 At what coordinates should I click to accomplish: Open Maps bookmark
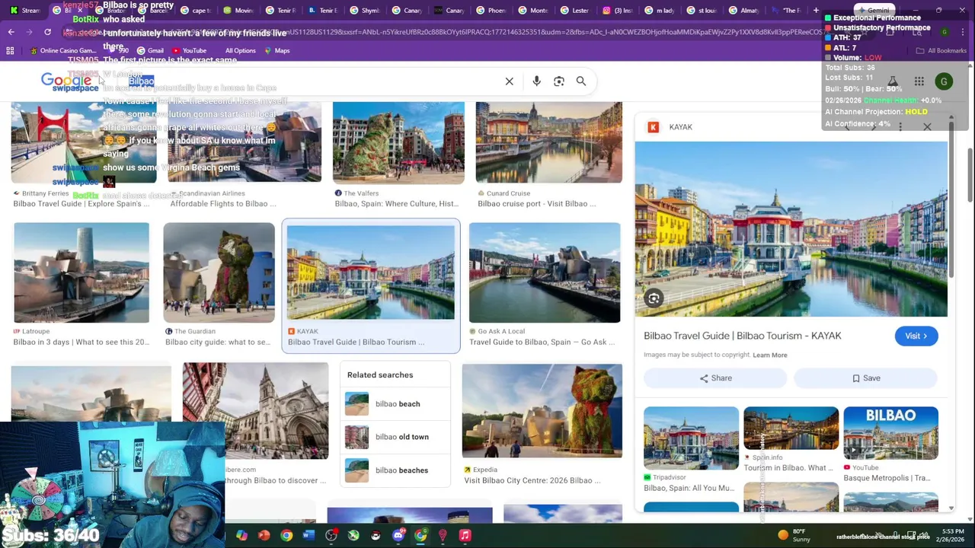(276, 50)
